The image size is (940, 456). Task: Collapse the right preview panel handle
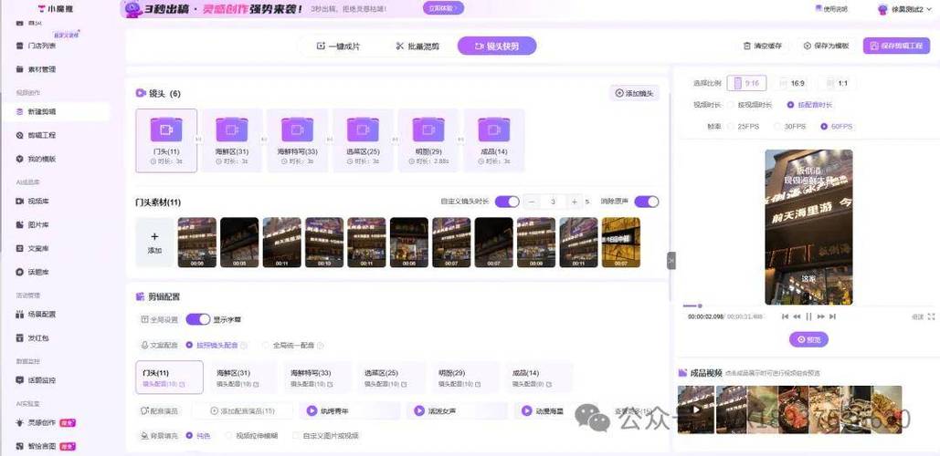coord(671,260)
